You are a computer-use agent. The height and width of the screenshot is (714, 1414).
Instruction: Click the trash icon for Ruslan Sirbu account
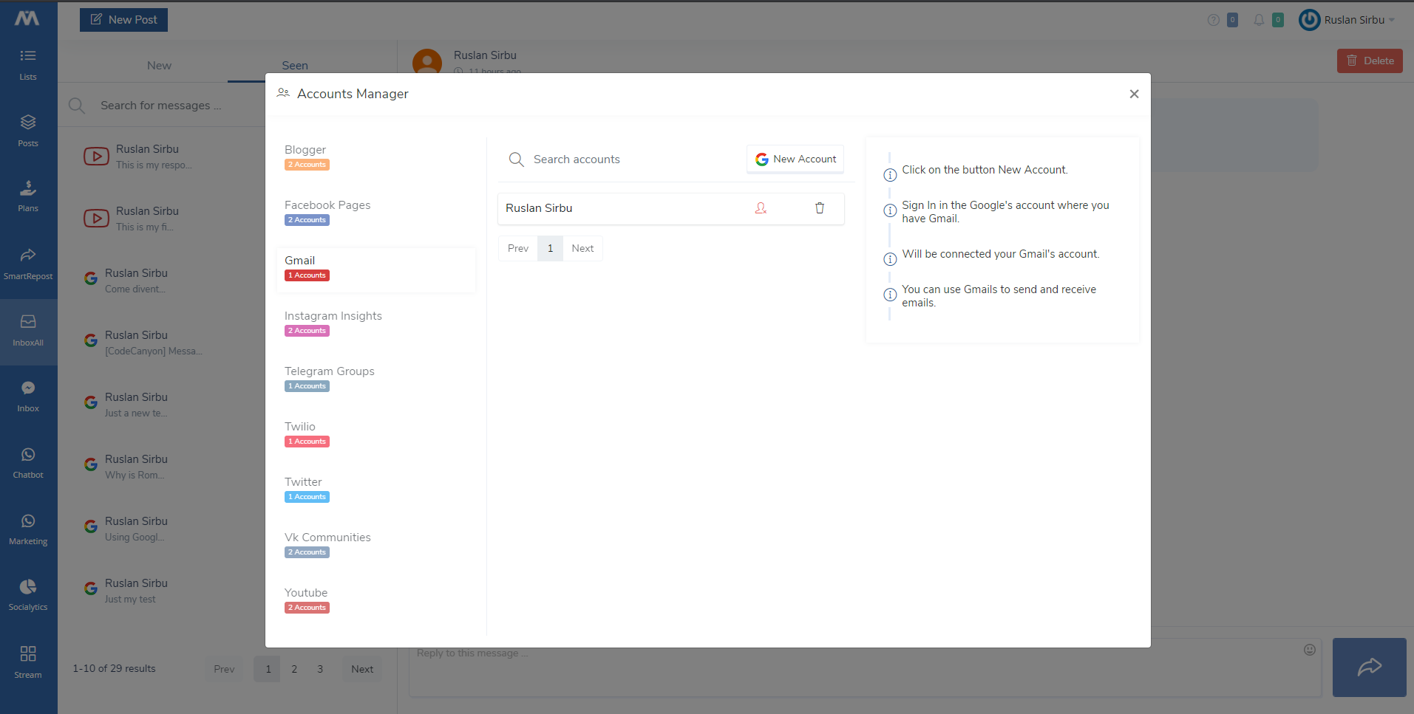pos(819,208)
